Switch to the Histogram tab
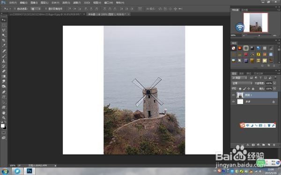The image size is (281, 175). click(244, 10)
